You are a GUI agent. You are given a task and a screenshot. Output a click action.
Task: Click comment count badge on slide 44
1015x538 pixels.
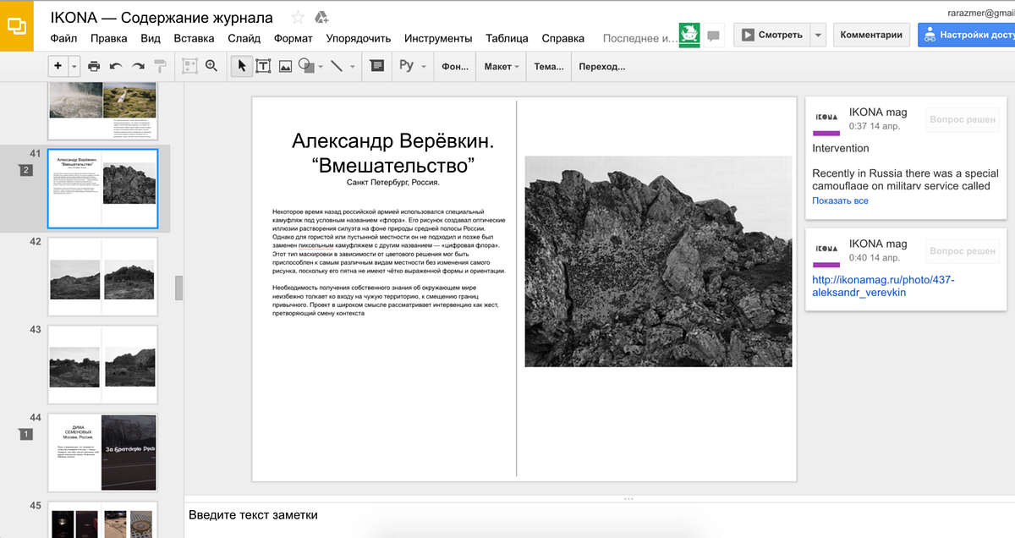pyautogui.click(x=26, y=435)
